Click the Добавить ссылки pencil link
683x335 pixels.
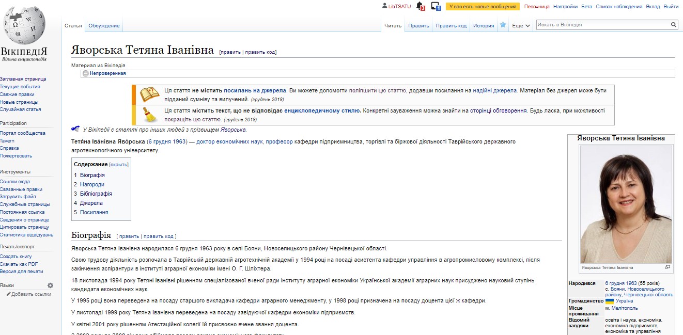coord(31,294)
